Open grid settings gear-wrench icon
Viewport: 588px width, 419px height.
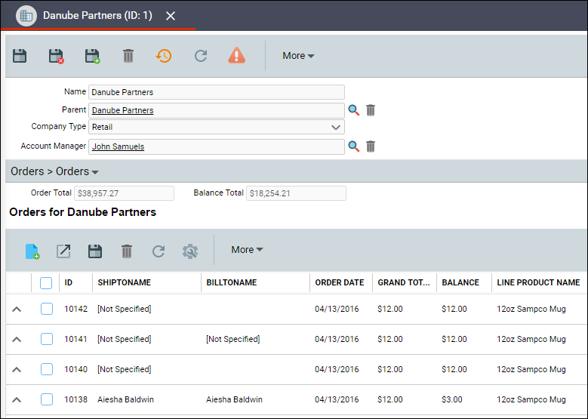pyautogui.click(x=190, y=251)
